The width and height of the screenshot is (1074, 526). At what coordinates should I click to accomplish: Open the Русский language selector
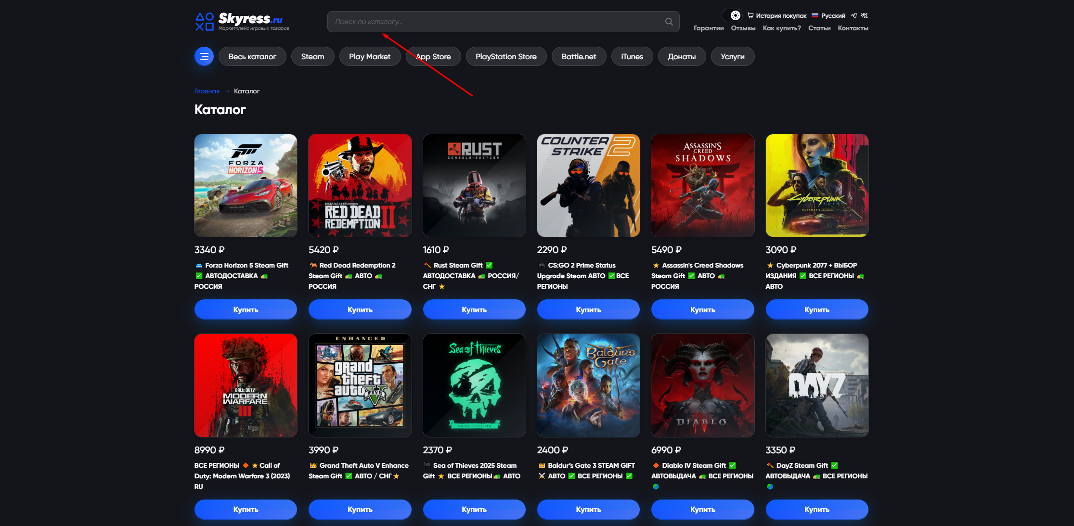click(x=833, y=15)
